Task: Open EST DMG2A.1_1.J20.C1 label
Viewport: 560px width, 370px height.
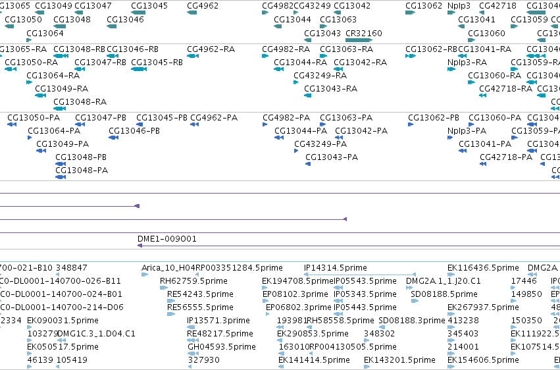Action: pos(444,280)
